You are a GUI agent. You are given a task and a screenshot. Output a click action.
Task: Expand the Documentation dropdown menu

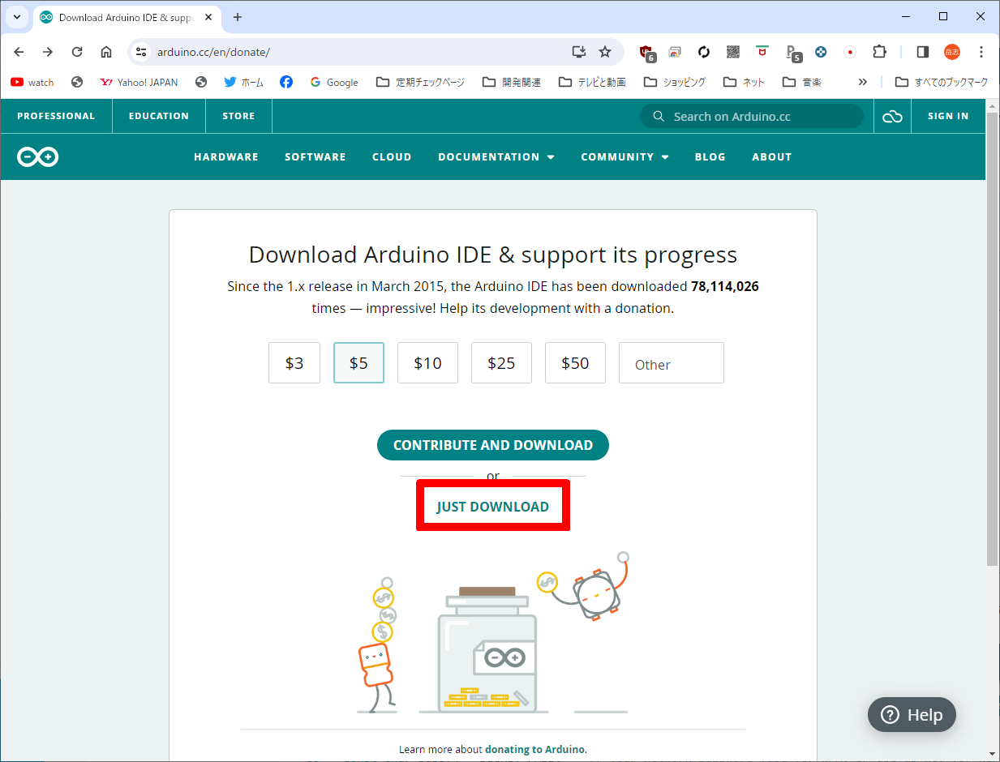[x=496, y=157]
